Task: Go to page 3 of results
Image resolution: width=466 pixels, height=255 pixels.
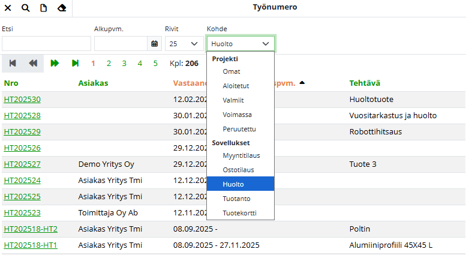Action: pyautogui.click(x=124, y=63)
